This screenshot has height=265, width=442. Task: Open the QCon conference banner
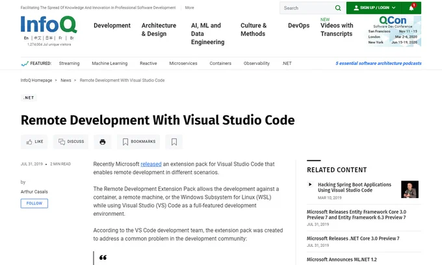click(394, 31)
